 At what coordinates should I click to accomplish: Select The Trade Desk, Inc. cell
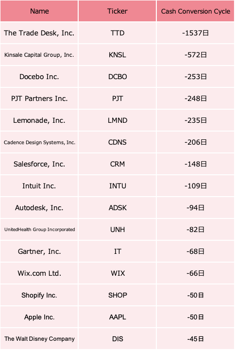(39, 33)
